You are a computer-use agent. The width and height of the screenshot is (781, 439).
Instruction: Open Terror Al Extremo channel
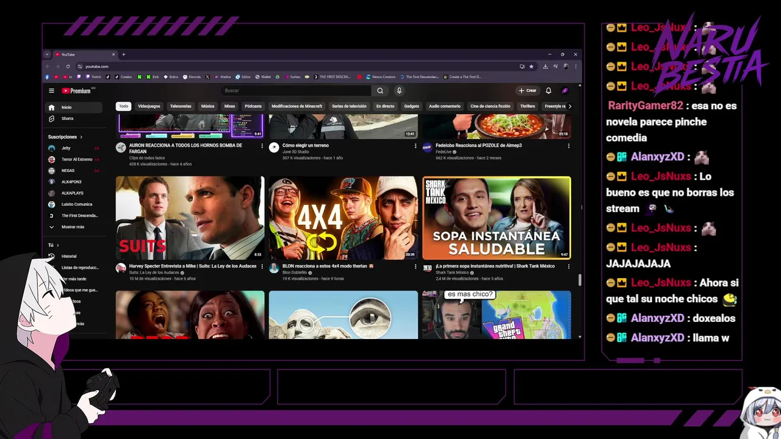pyautogui.click(x=74, y=159)
